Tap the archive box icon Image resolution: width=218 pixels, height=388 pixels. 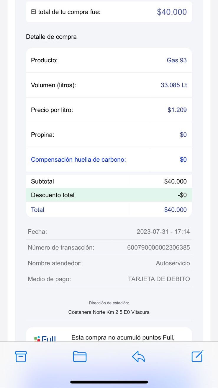[21, 357]
